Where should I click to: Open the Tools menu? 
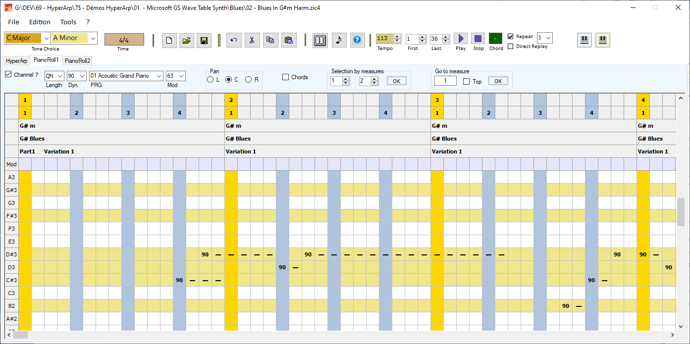tap(68, 22)
